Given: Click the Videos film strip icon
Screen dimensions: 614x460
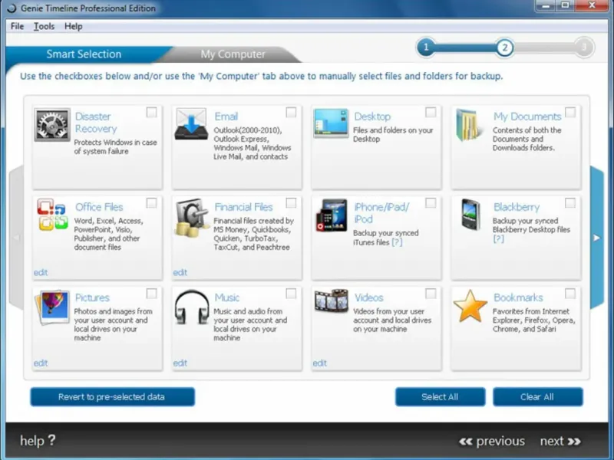Looking at the screenshot, I should click(332, 301).
